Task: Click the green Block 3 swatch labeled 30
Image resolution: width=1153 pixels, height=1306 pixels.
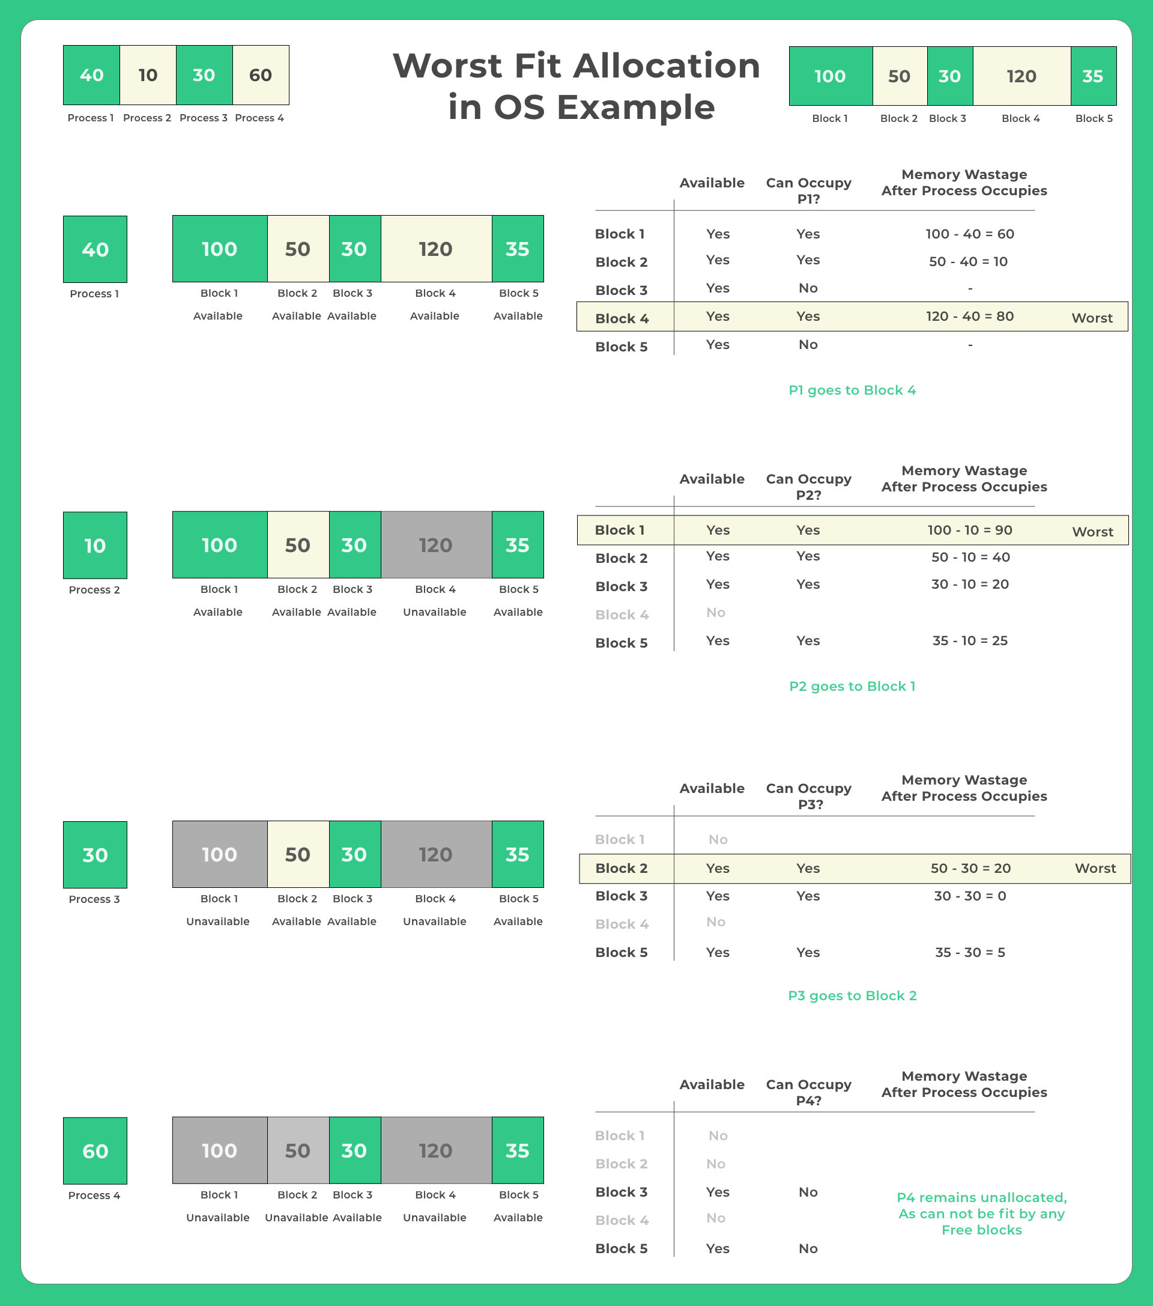Action: pyautogui.click(x=949, y=76)
